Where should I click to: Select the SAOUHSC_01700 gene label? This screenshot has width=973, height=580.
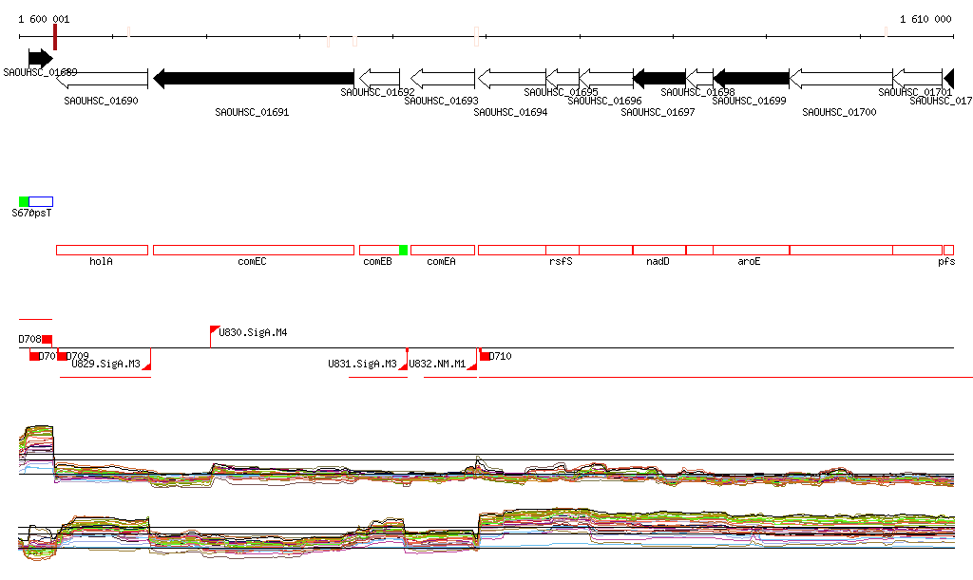[x=840, y=112]
